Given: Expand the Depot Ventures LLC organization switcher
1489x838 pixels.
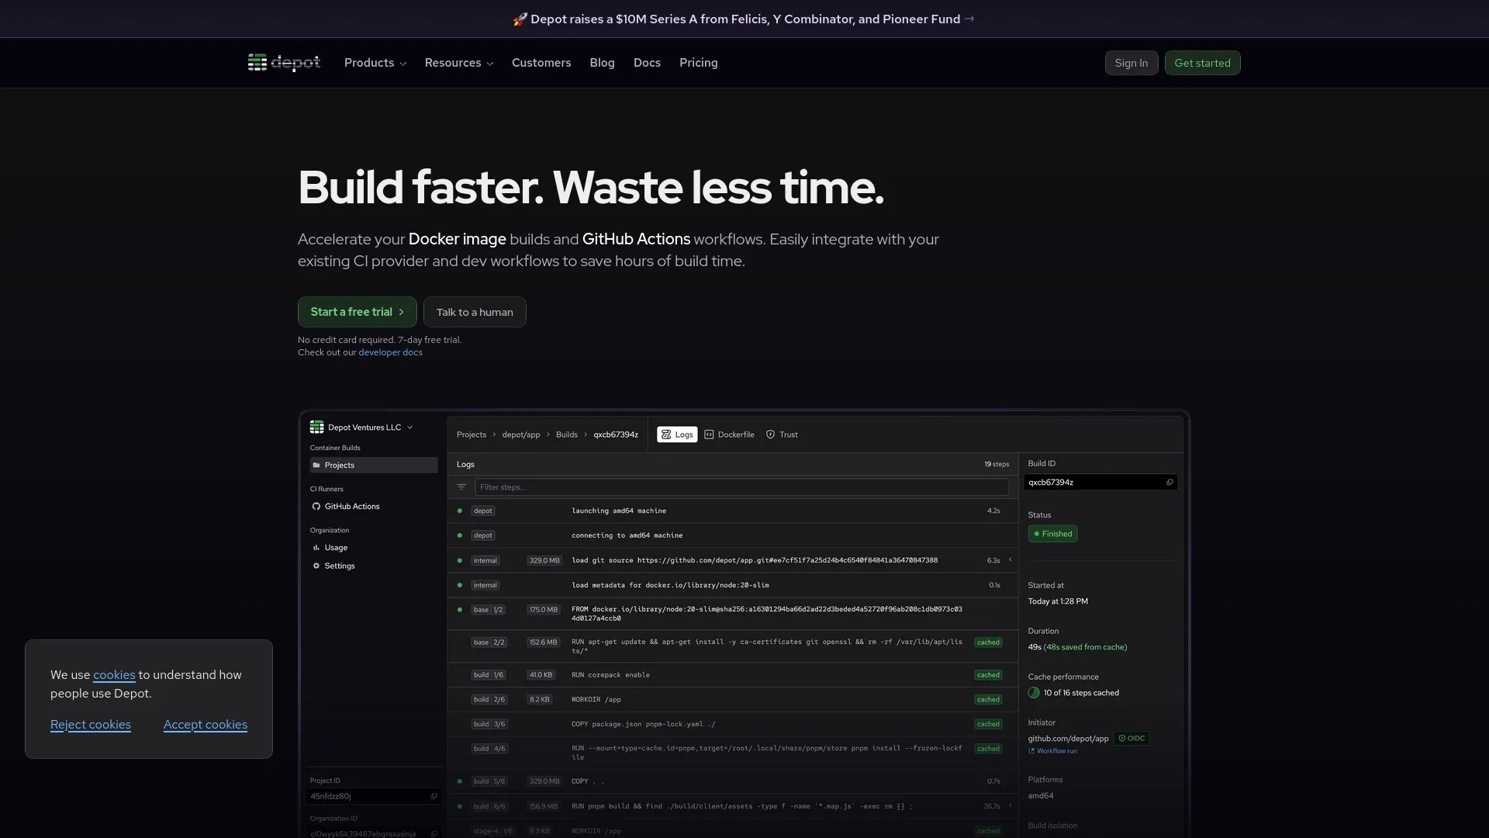Looking at the screenshot, I should point(361,428).
